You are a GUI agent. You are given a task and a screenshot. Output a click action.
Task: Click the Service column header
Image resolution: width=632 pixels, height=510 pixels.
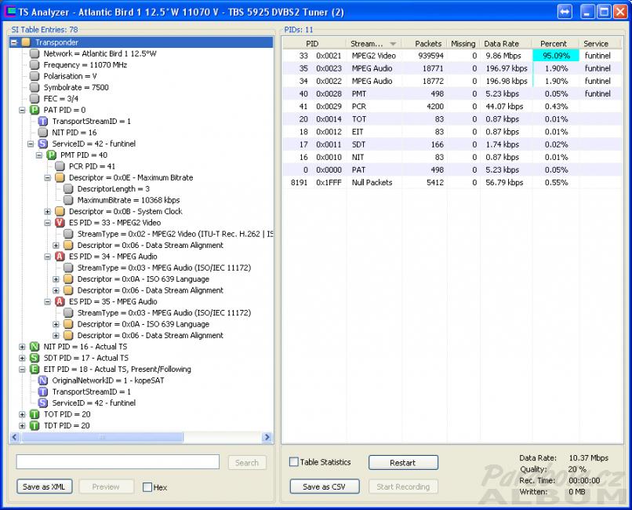pyautogui.click(x=601, y=43)
